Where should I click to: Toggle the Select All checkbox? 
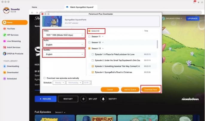(89, 31)
